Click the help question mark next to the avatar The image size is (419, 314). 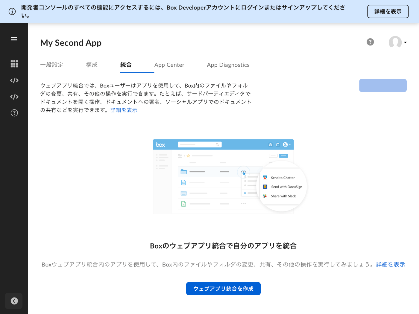click(370, 42)
